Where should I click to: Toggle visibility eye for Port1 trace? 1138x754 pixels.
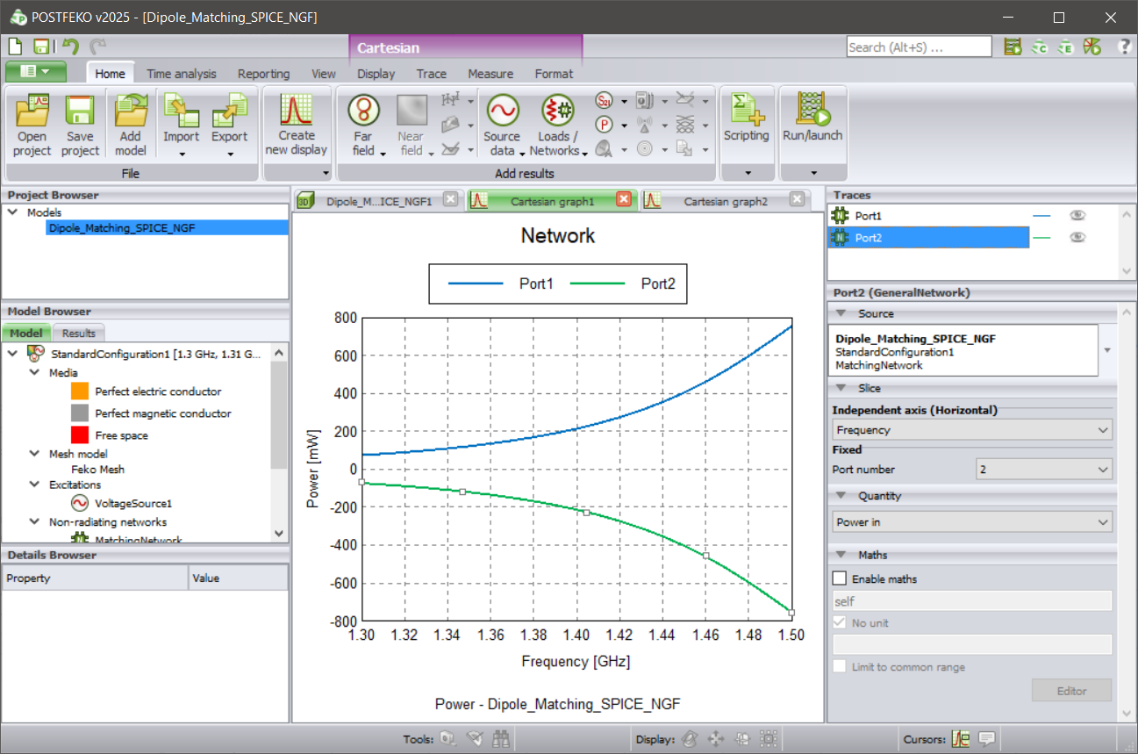tap(1077, 215)
